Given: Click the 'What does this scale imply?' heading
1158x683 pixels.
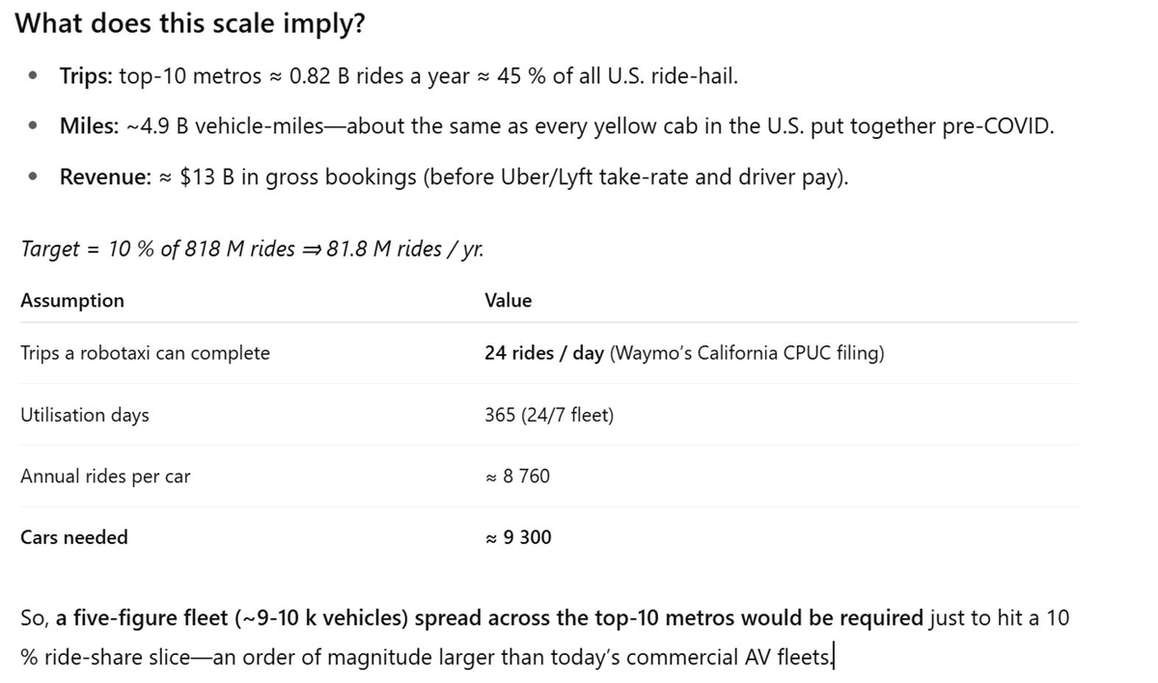Looking at the screenshot, I should 191,24.
